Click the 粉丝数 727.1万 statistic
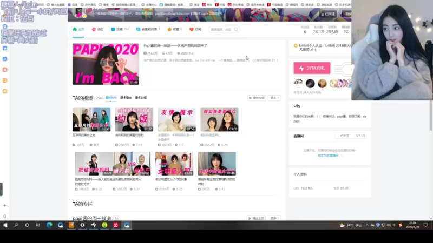Image resolution: width=433 pixels, height=243 pixels. (x=318, y=30)
